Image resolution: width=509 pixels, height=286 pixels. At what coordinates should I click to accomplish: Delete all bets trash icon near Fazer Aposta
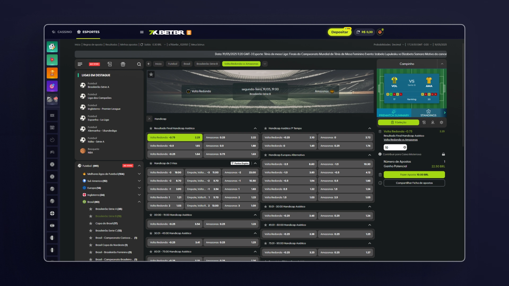tap(380, 175)
